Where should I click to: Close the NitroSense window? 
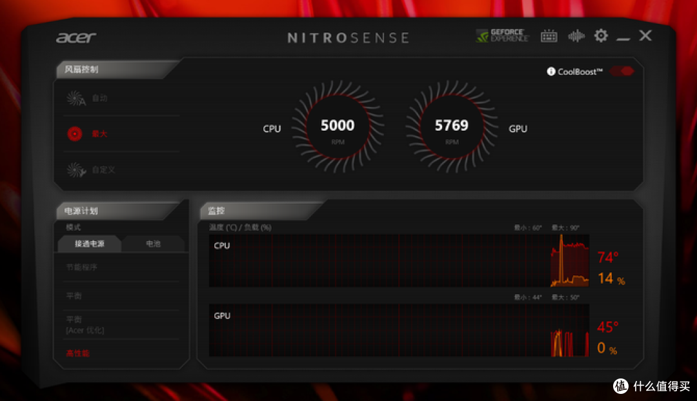tap(645, 35)
